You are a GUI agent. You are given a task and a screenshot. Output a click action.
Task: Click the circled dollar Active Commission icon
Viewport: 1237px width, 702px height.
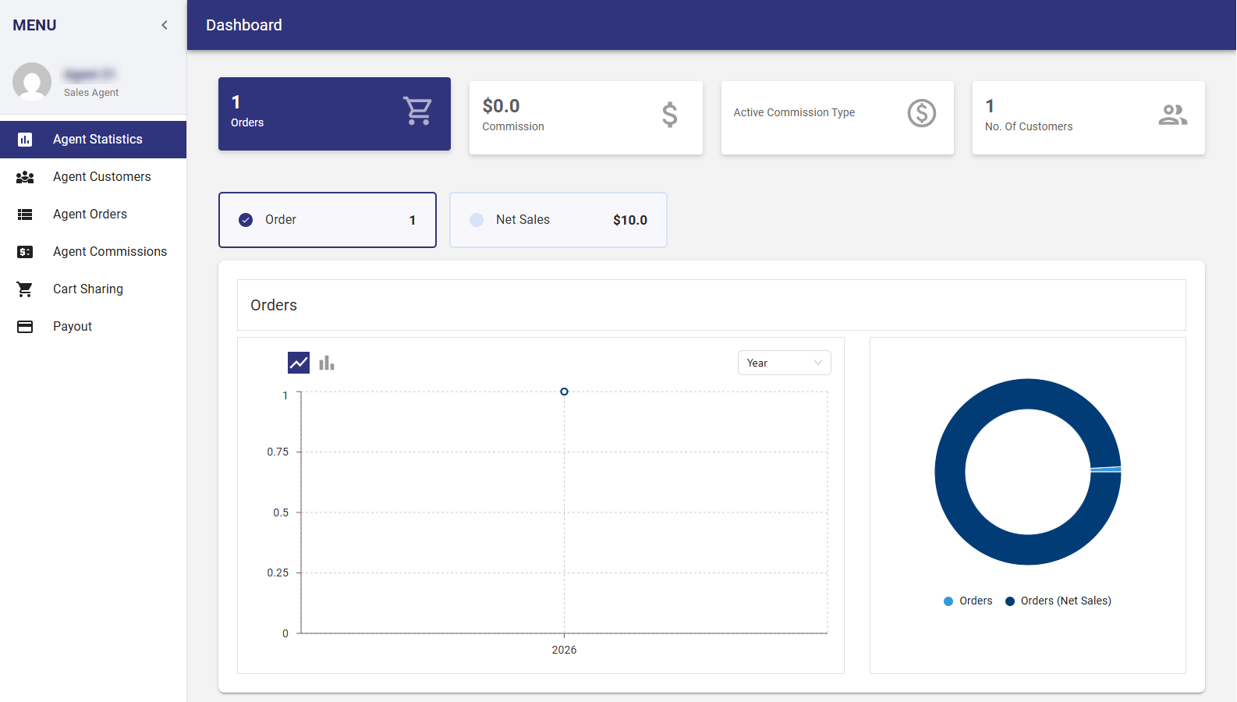click(921, 114)
